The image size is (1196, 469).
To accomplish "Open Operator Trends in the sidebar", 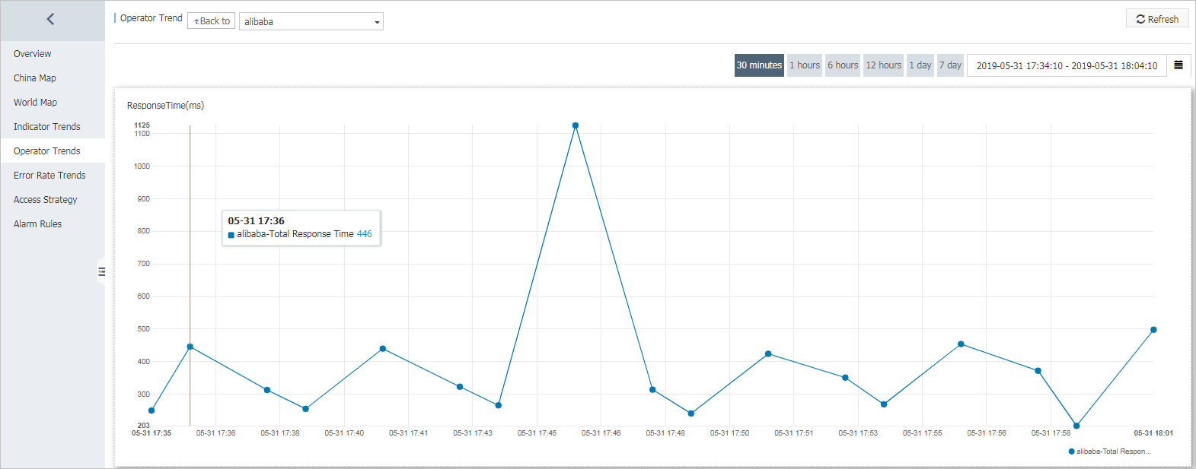I will click(x=53, y=151).
